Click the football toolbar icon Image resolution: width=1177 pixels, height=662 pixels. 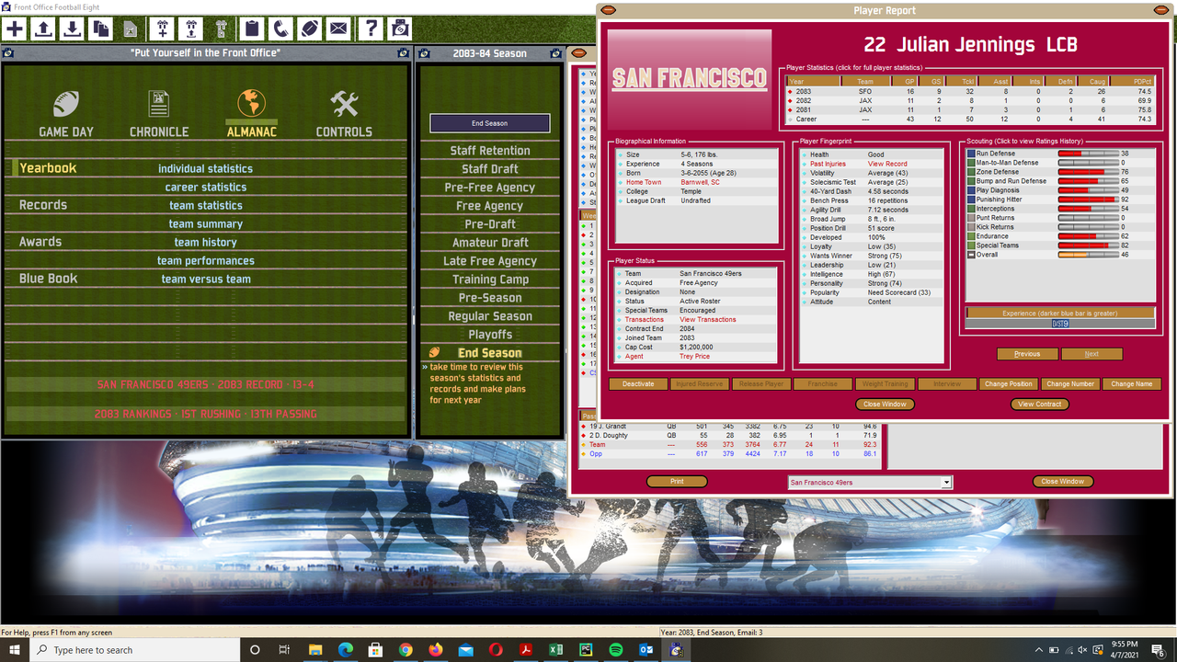coord(309,29)
